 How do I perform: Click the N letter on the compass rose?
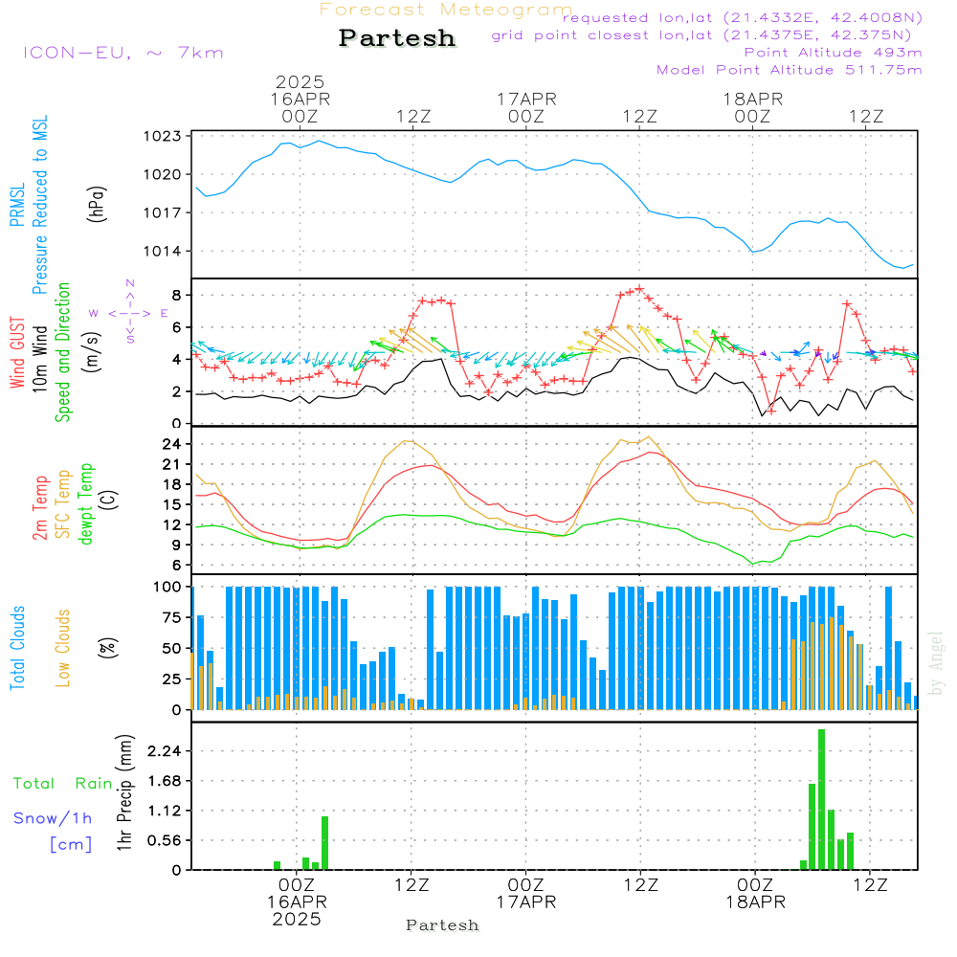(130, 283)
